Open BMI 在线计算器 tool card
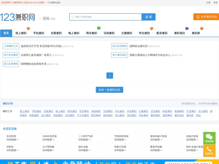This screenshot has height=164, width=219. click(x=193, y=149)
